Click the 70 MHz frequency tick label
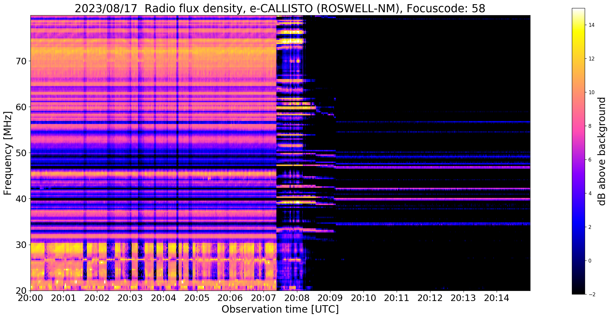This screenshot has width=611, height=318. pos(21,61)
